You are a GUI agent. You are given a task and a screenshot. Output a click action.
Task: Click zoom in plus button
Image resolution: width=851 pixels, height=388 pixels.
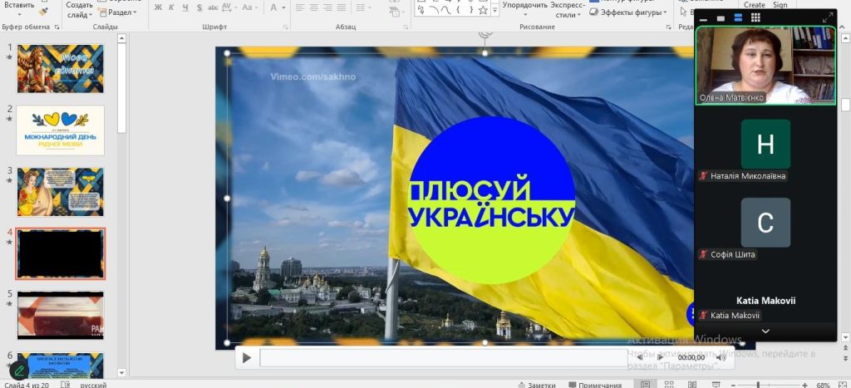pos(804,385)
